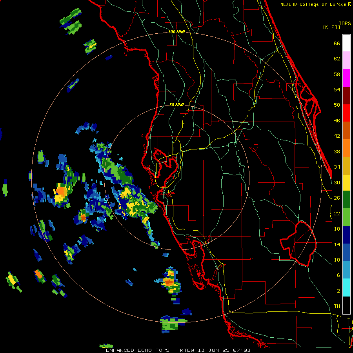Click the legend value 46
Viewport: 353px width, 353px height.
[x=337, y=121]
